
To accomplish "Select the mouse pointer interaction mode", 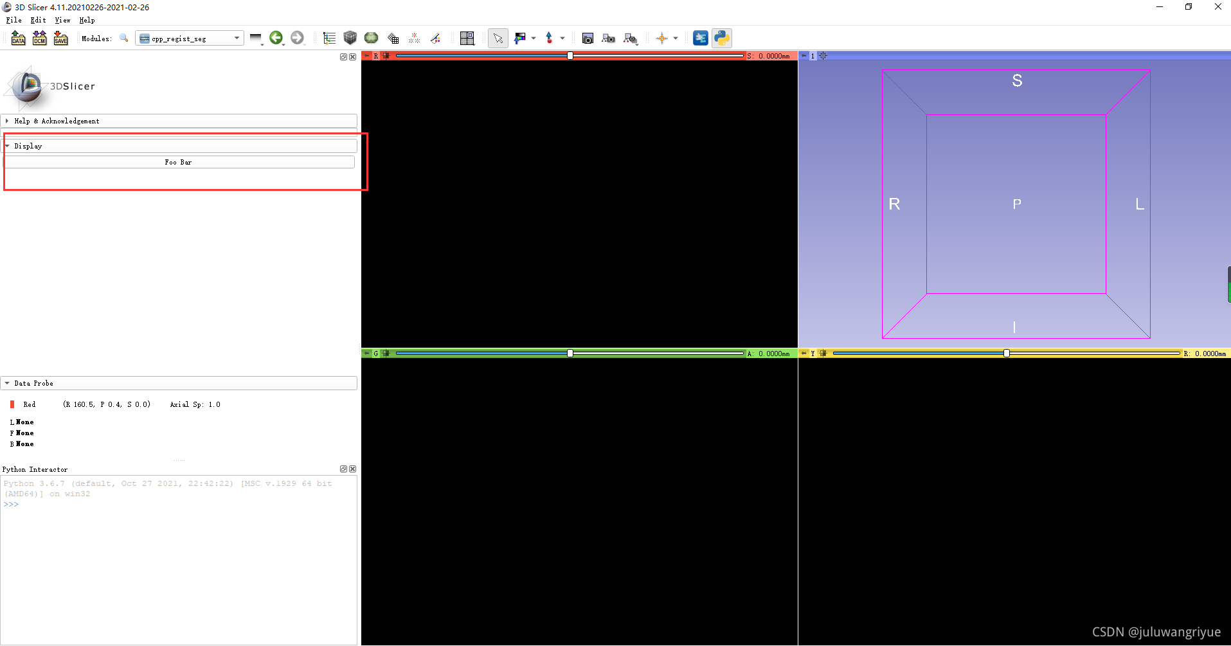I will pos(498,39).
